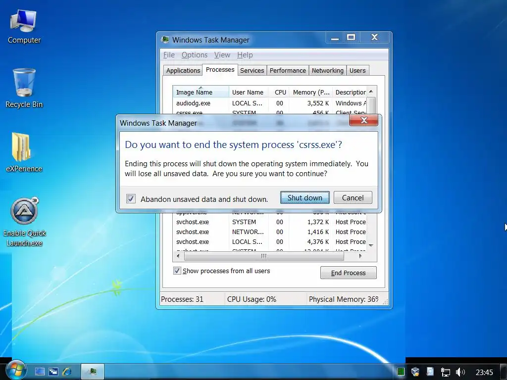Viewport: 507px width, 380px height.
Task: Click Show Desktop quick launch icon
Action: click(x=40, y=372)
